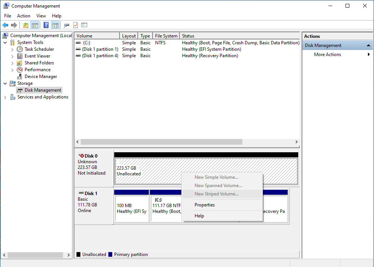Click the Up one level folder icon
Image resolution: width=374 pixels, height=267 pixels.
tap(26, 25)
